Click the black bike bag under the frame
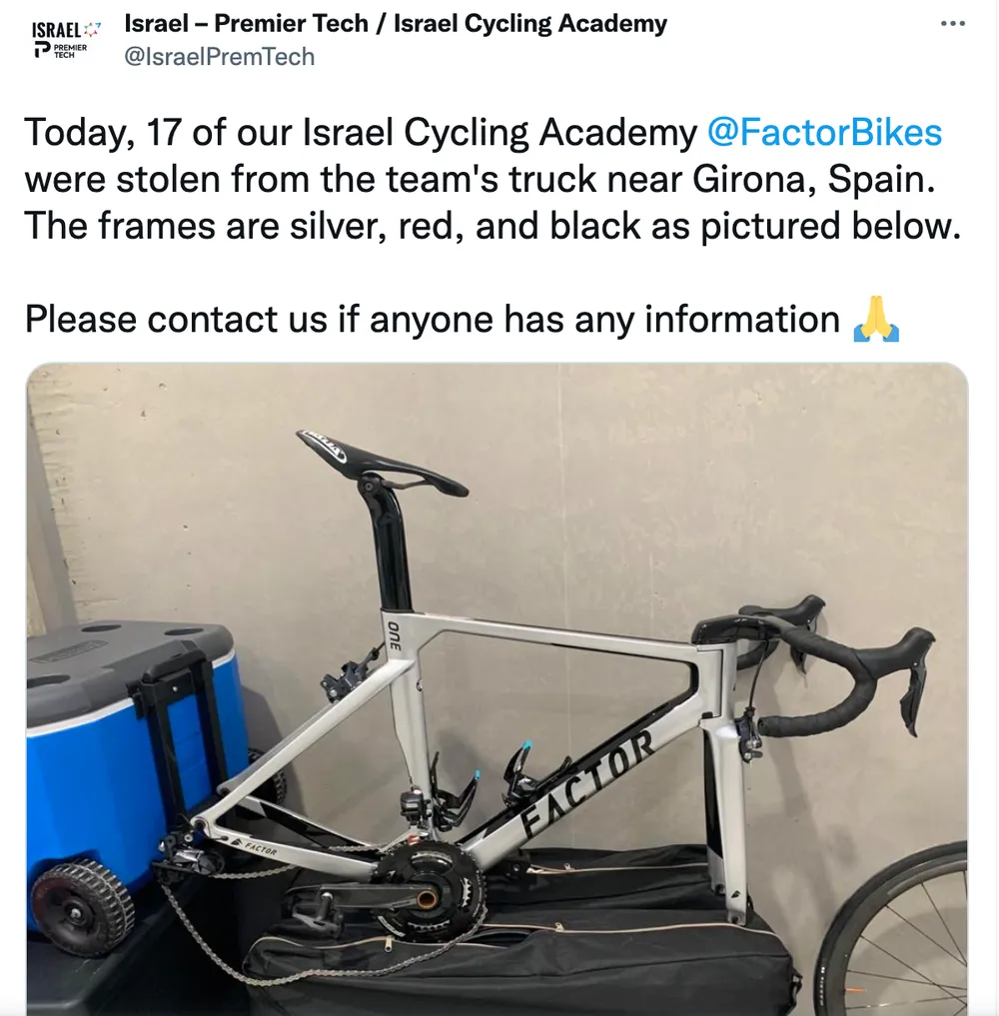Viewport: 999px width, 1016px height. [x=619, y=949]
